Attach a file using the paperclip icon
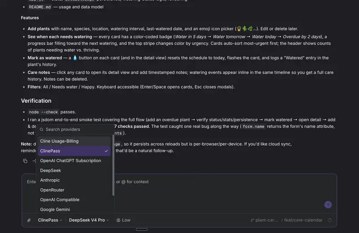Screen dimensions: 359x233 pyautogui.click(x=29, y=220)
